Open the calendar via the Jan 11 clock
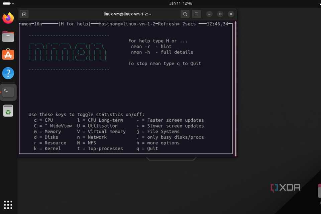Screen dimensions: 321x214 coord(181,3)
